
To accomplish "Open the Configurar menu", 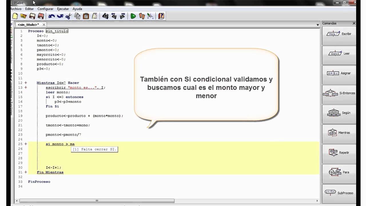I will pyautogui.click(x=45, y=9).
